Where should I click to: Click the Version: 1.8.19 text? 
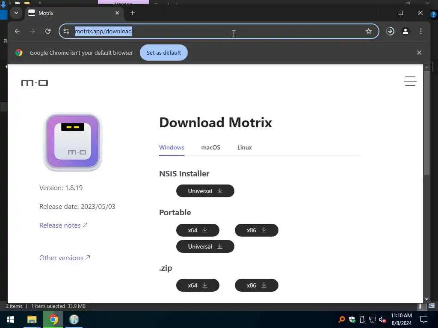coord(61,188)
